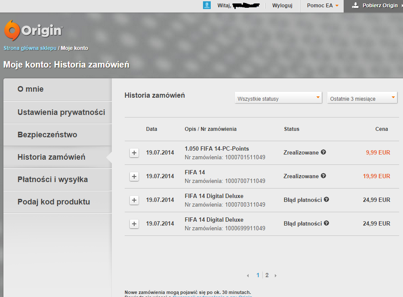403x297 pixels.
Task: Click the Opis / Nr zamówienia column header
Action: 210,129
